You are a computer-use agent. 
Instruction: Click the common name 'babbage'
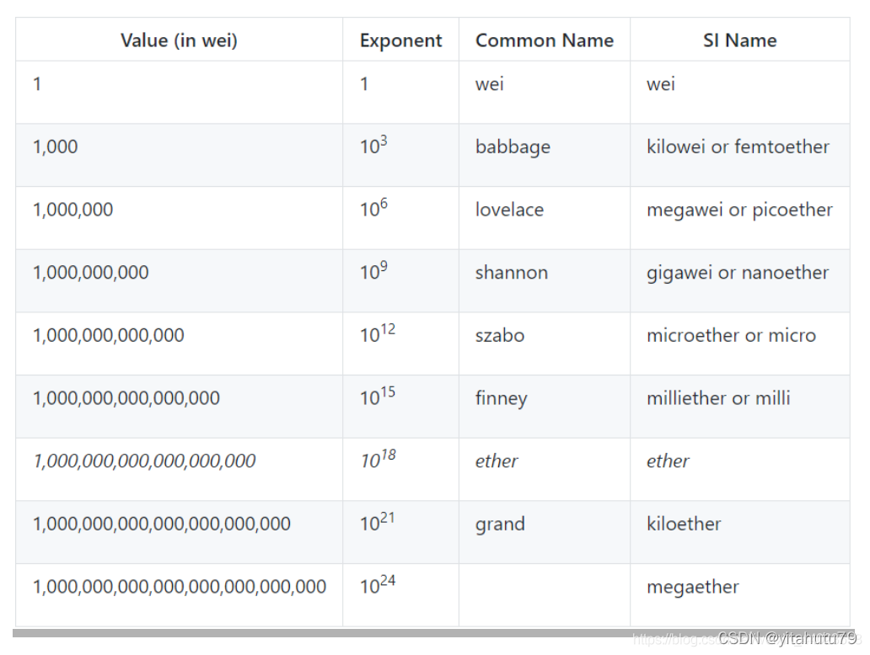click(513, 147)
